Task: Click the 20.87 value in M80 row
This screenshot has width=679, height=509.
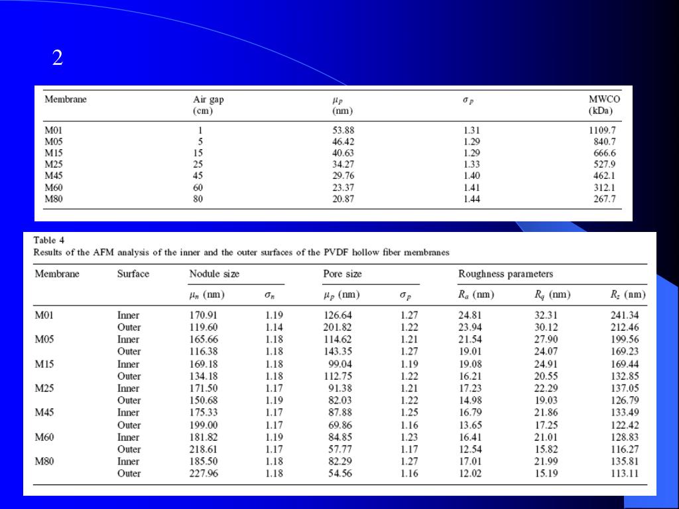Action: point(343,199)
